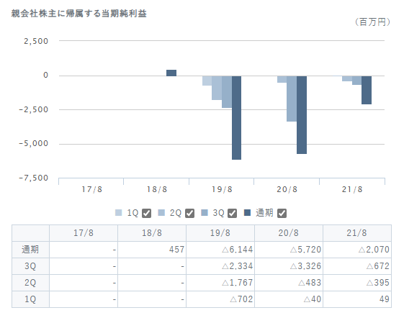Click the -7,500 y-axis label
This screenshot has height=318, width=404.
[x=34, y=178]
